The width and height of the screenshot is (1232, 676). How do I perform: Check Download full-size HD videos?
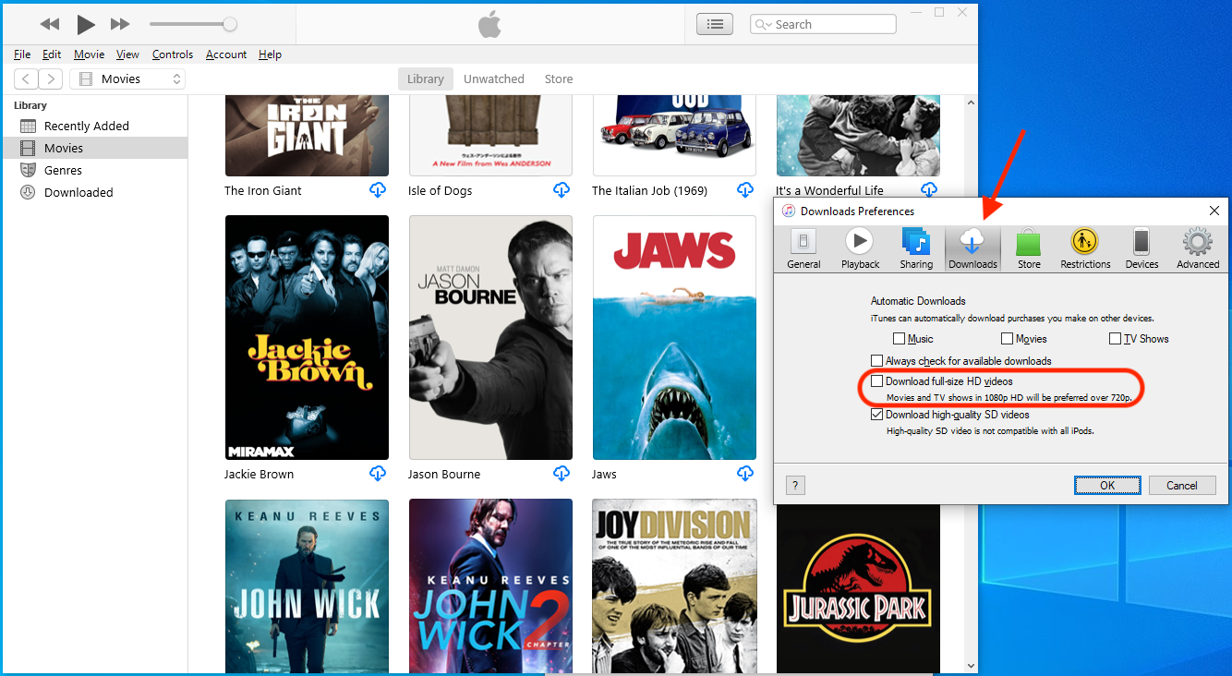coord(877,381)
